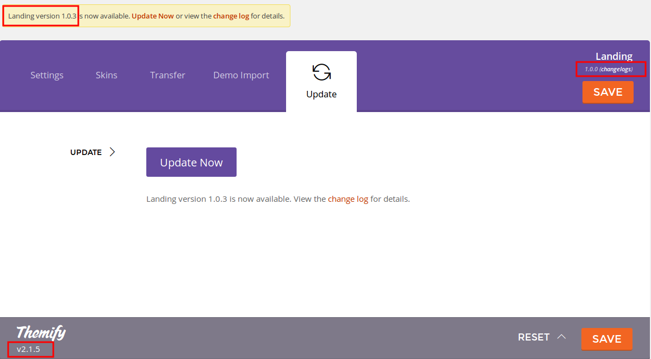Click the chevron arrow beside UPDATE label
Image resolution: width=651 pixels, height=359 pixels.
pos(113,152)
